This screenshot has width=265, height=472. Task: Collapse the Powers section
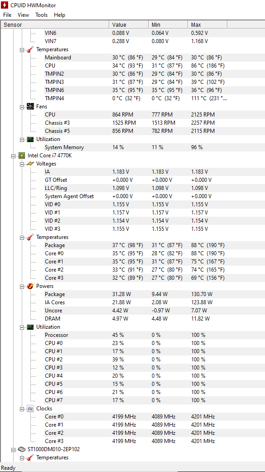[22, 287]
